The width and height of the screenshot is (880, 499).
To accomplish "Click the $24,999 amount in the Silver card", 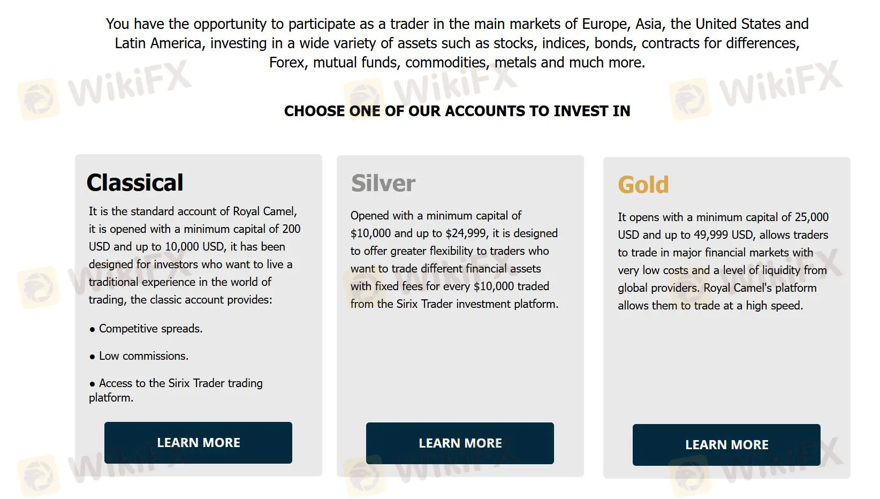I will (466, 233).
